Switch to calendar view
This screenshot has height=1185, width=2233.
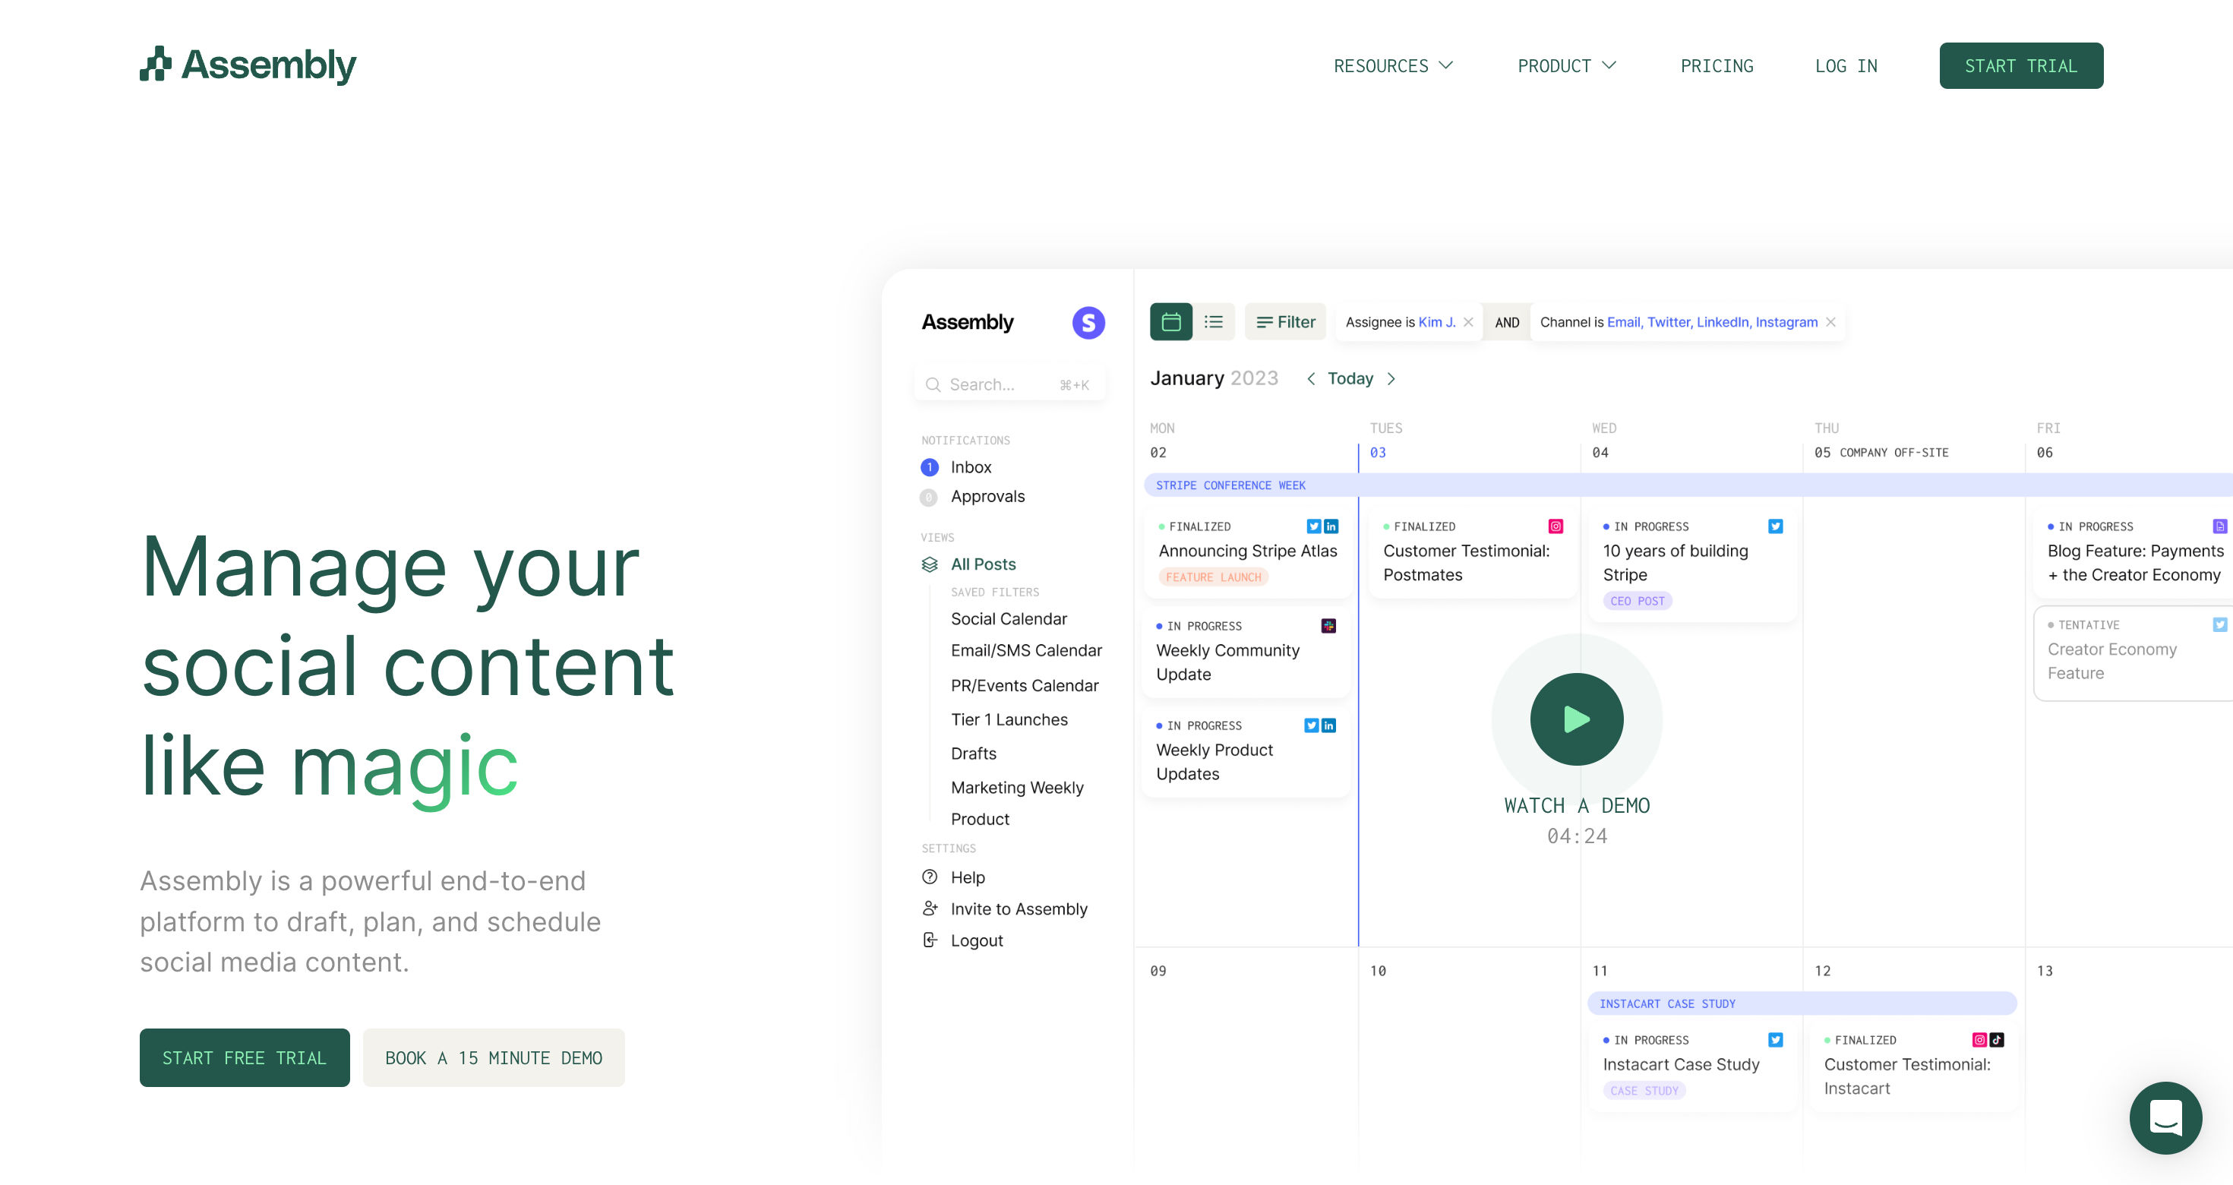pos(1170,321)
